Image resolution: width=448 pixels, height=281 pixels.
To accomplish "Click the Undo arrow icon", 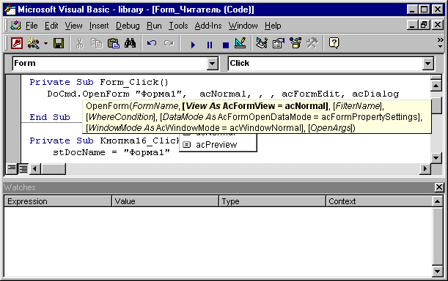I will point(152,43).
